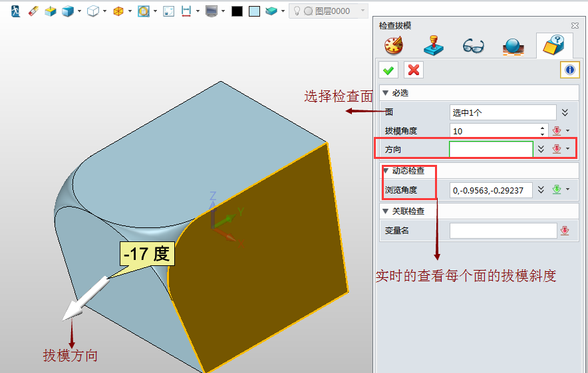Increase 拔模角度 value with up arrow

coord(543,128)
